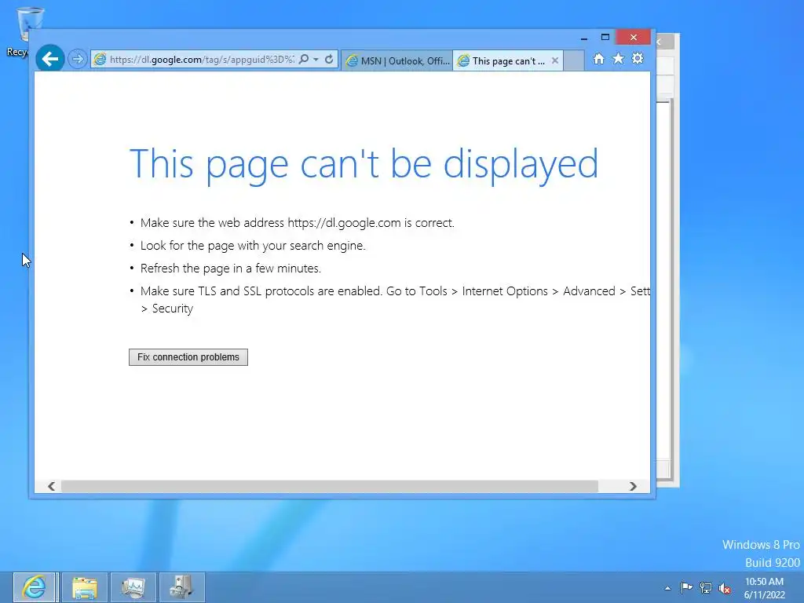The height and width of the screenshot is (603, 804).
Task: Click the address bar search magnifier icon
Action: pos(304,60)
